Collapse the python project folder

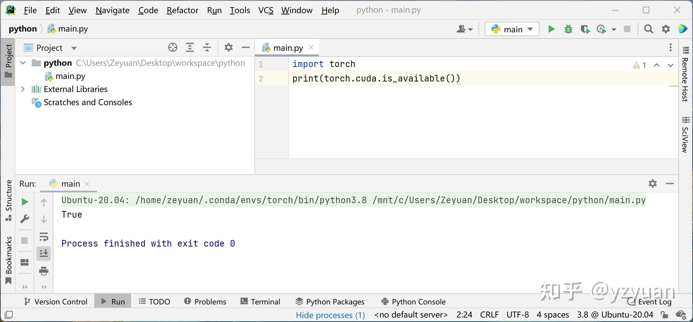pos(23,63)
